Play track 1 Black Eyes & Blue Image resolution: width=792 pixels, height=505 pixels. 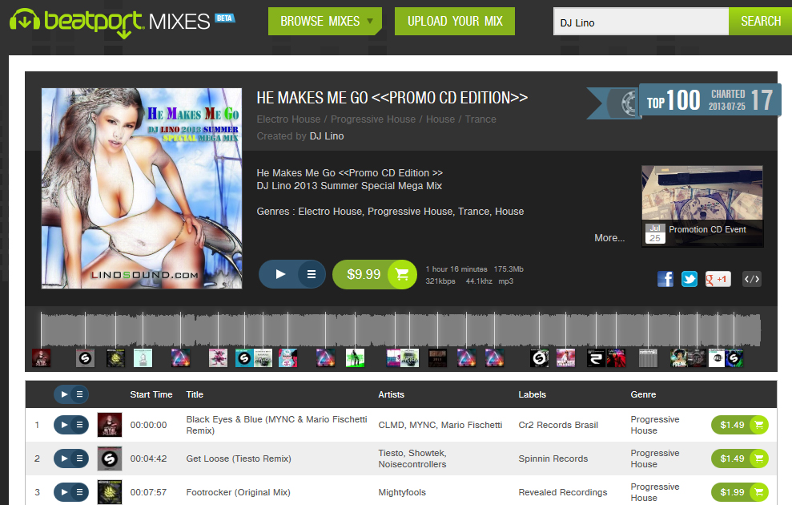coord(63,425)
